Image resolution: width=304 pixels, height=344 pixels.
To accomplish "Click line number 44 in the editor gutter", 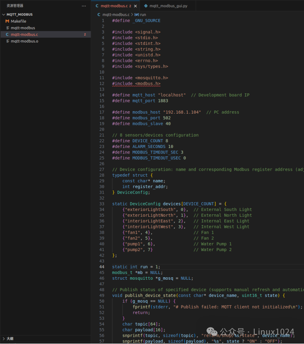I will 102,267.
